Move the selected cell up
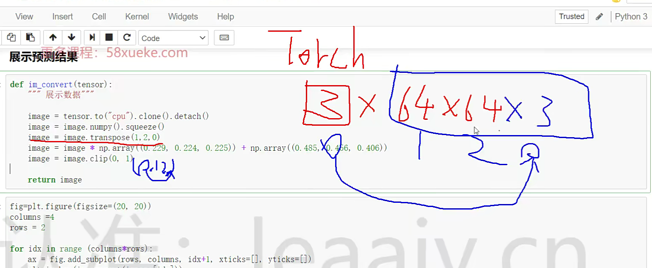652x268 pixels. (x=53, y=38)
